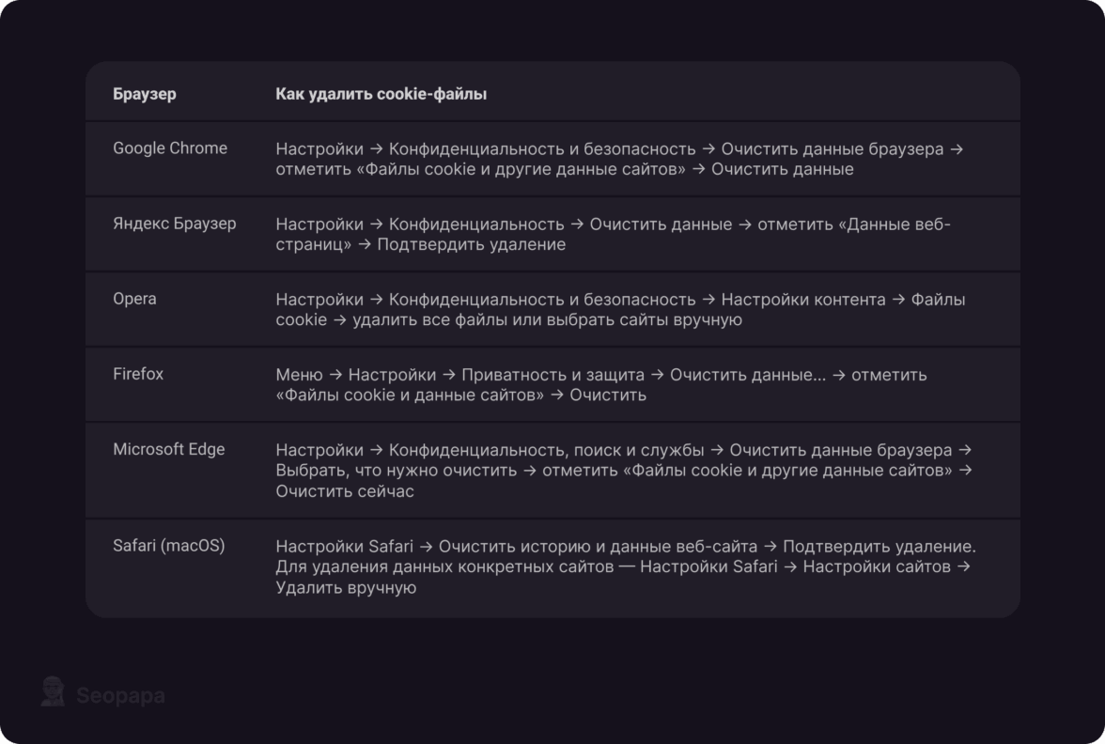Select the Microsoft Edge row label
Screen dimensions: 1105x744
click(x=169, y=449)
